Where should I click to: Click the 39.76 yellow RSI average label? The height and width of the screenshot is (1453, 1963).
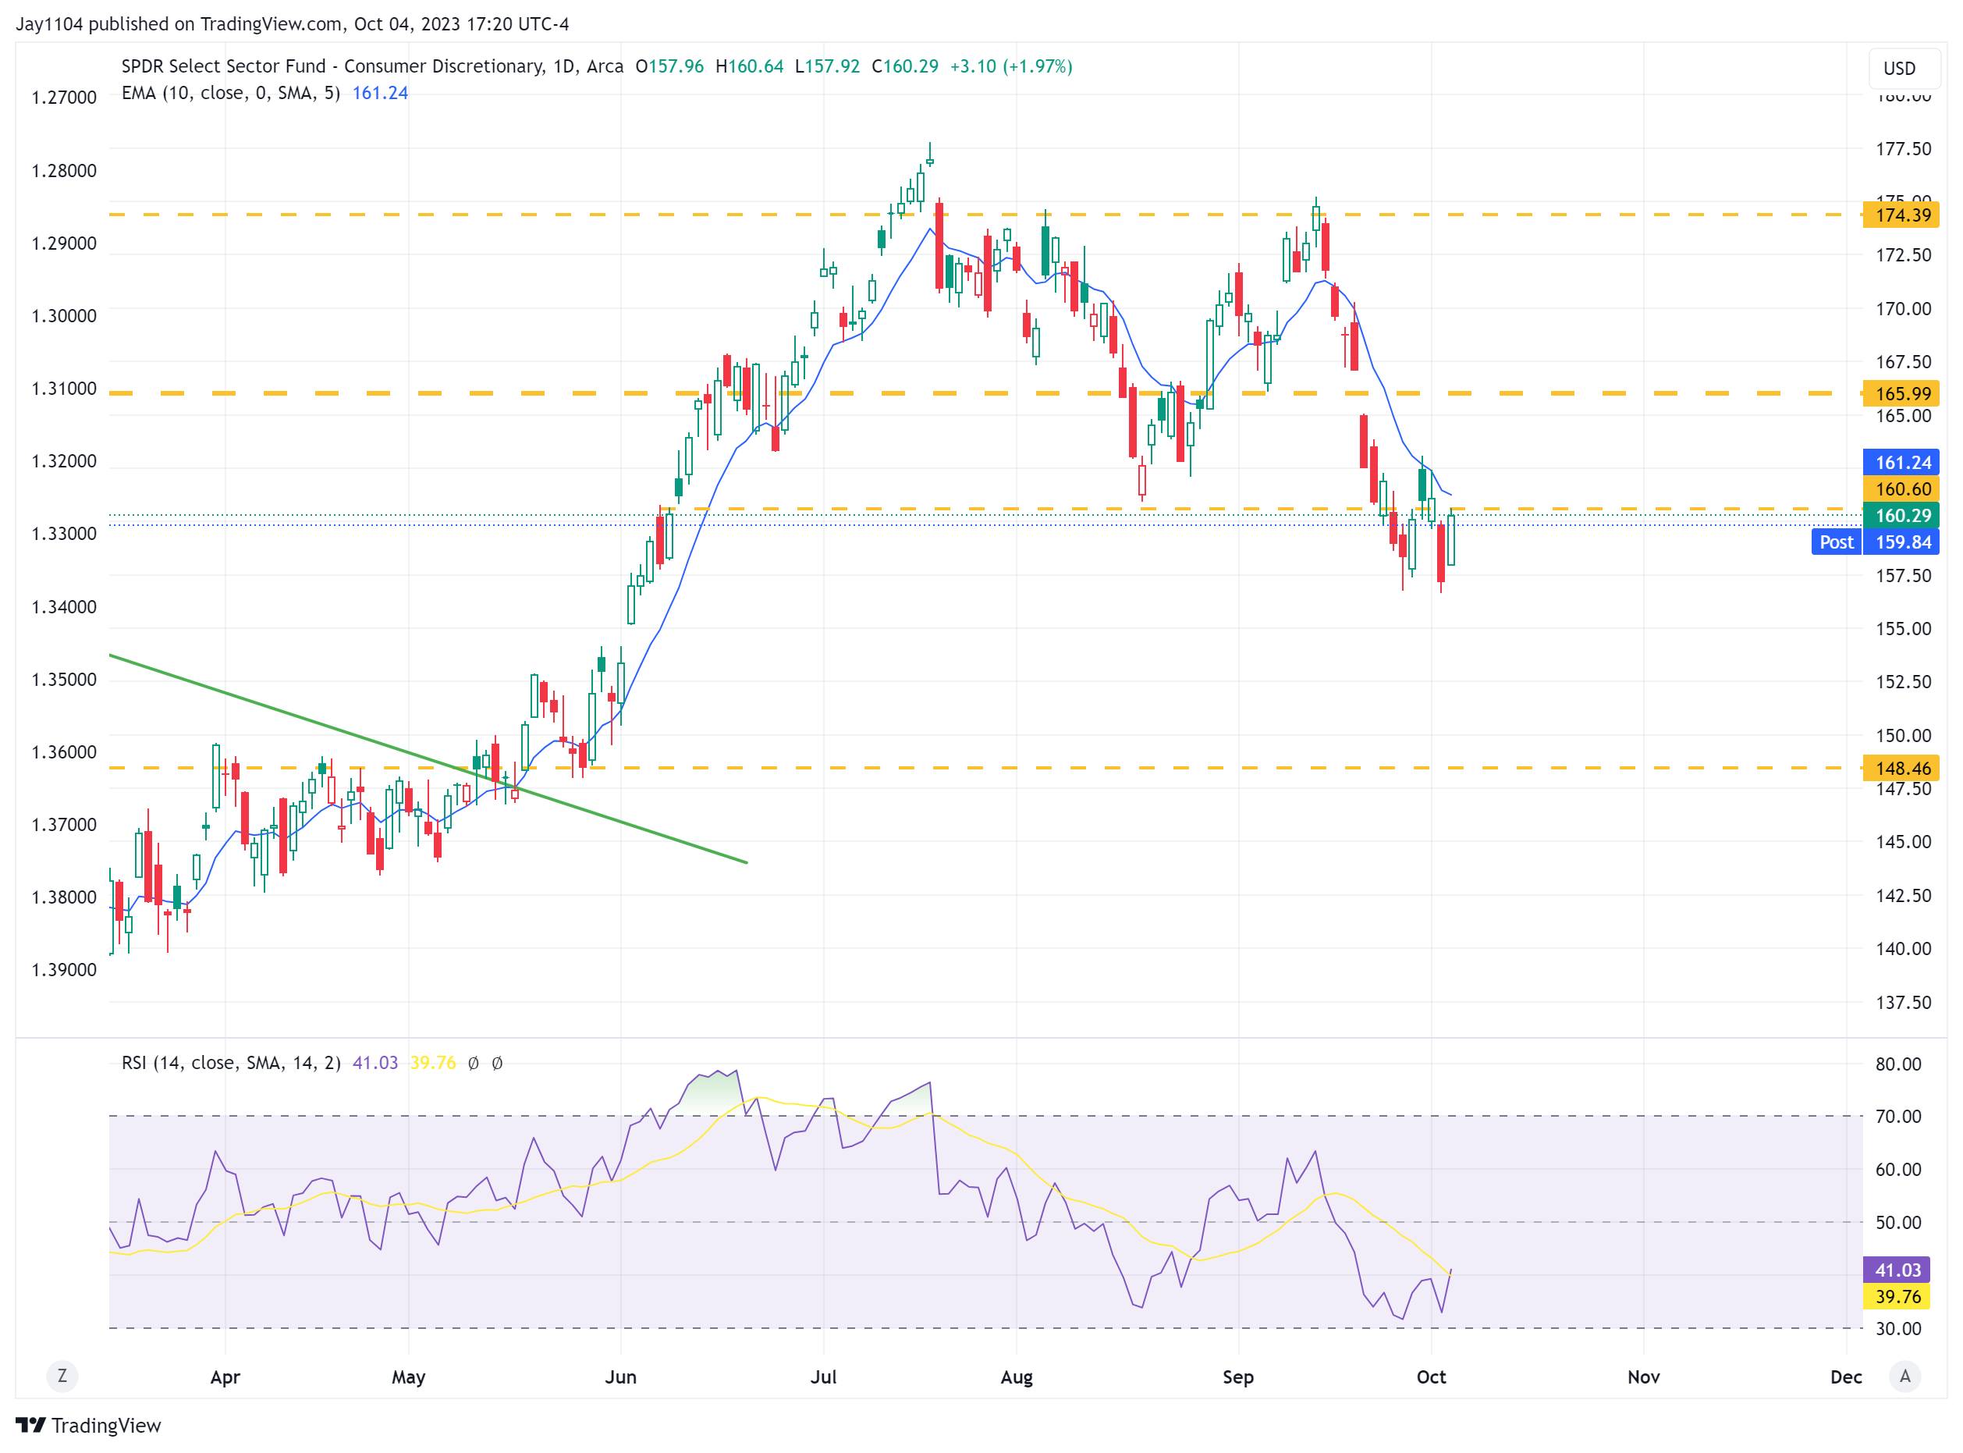tap(1895, 1296)
